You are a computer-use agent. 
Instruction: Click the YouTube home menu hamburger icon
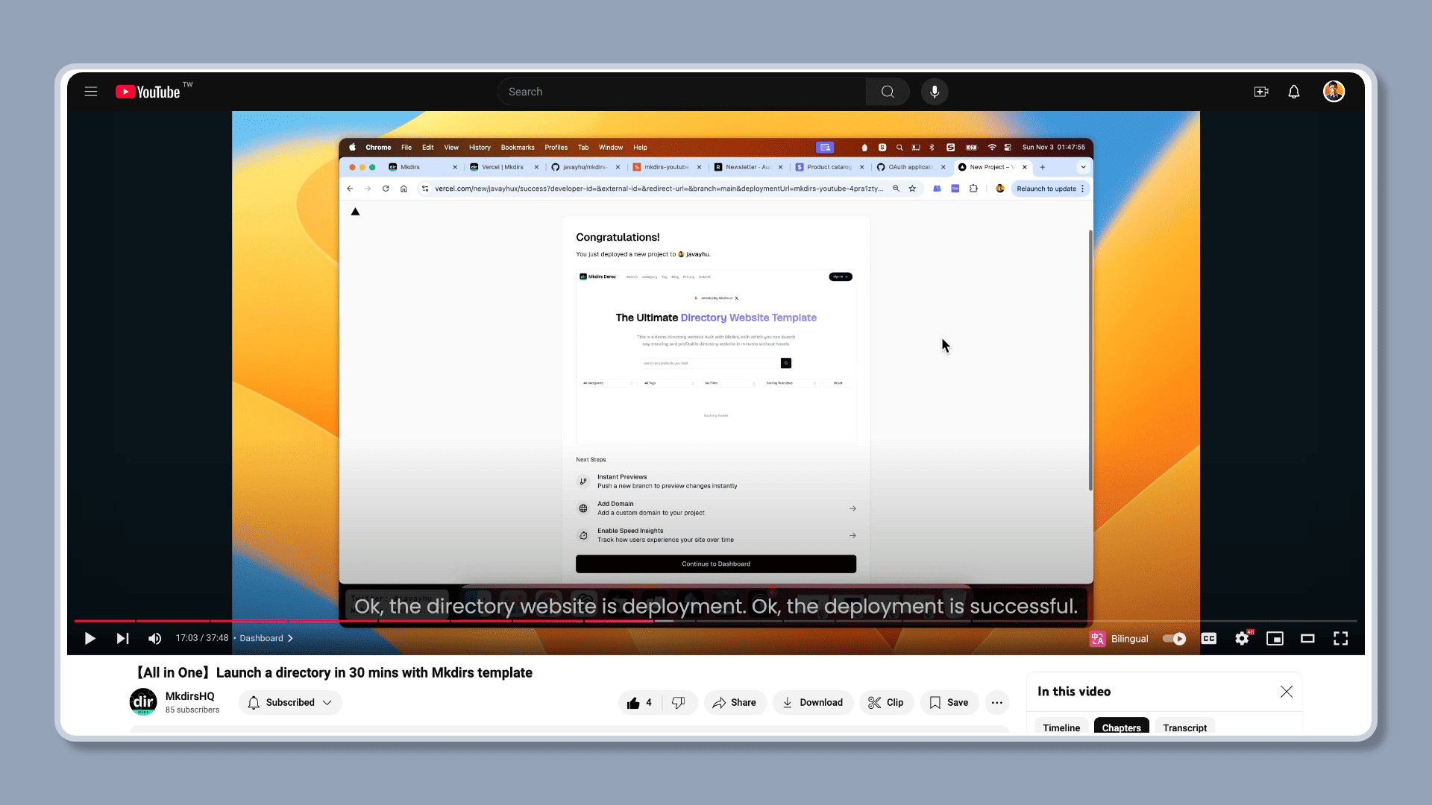coord(92,92)
